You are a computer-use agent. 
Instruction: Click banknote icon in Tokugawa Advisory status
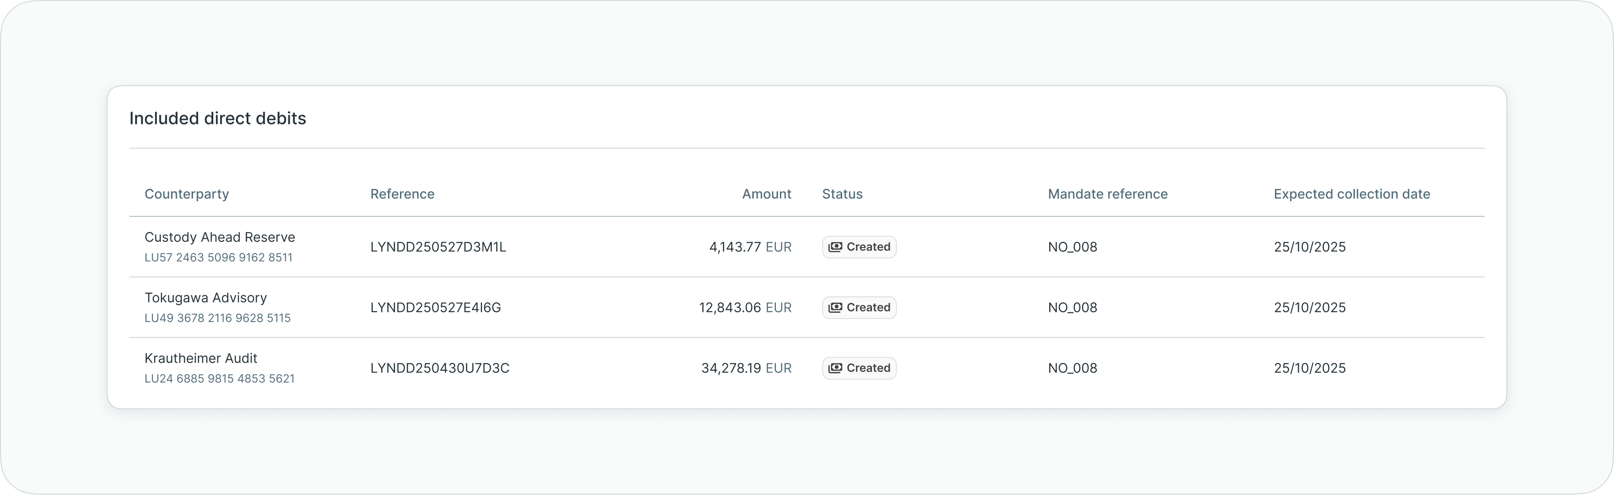pos(835,307)
